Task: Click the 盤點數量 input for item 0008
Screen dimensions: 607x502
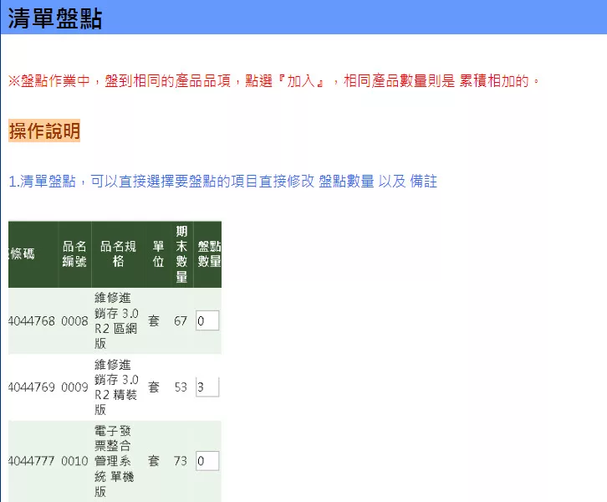Action: tap(207, 320)
